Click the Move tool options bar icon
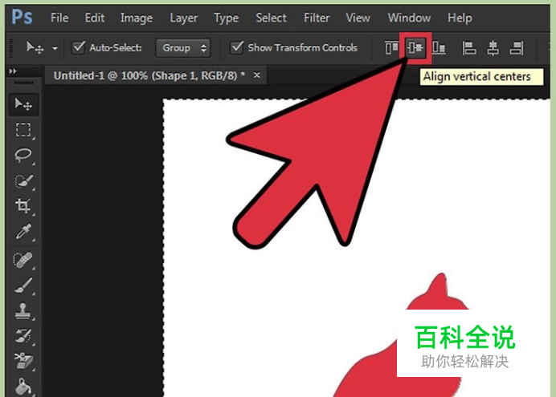Image resolution: width=556 pixels, height=397 pixels. pyautogui.click(x=35, y=47)
